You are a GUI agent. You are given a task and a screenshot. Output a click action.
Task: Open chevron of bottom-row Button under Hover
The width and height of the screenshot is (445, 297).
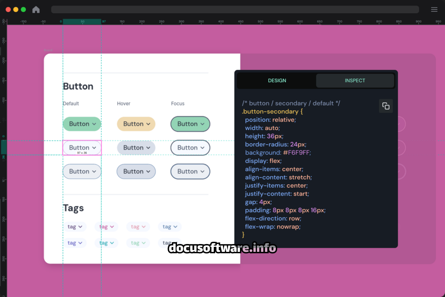148,172
